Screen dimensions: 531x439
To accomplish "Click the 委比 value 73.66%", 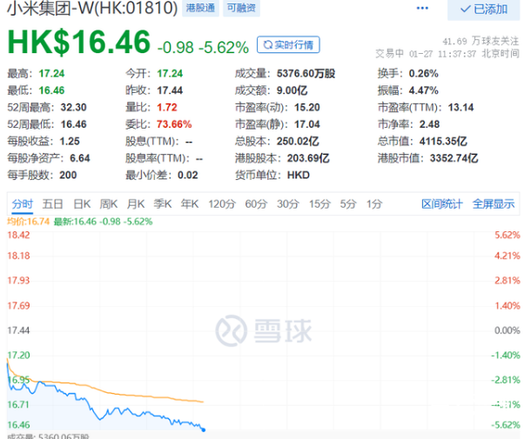I will pyautogui.click(x=174, y=124).
